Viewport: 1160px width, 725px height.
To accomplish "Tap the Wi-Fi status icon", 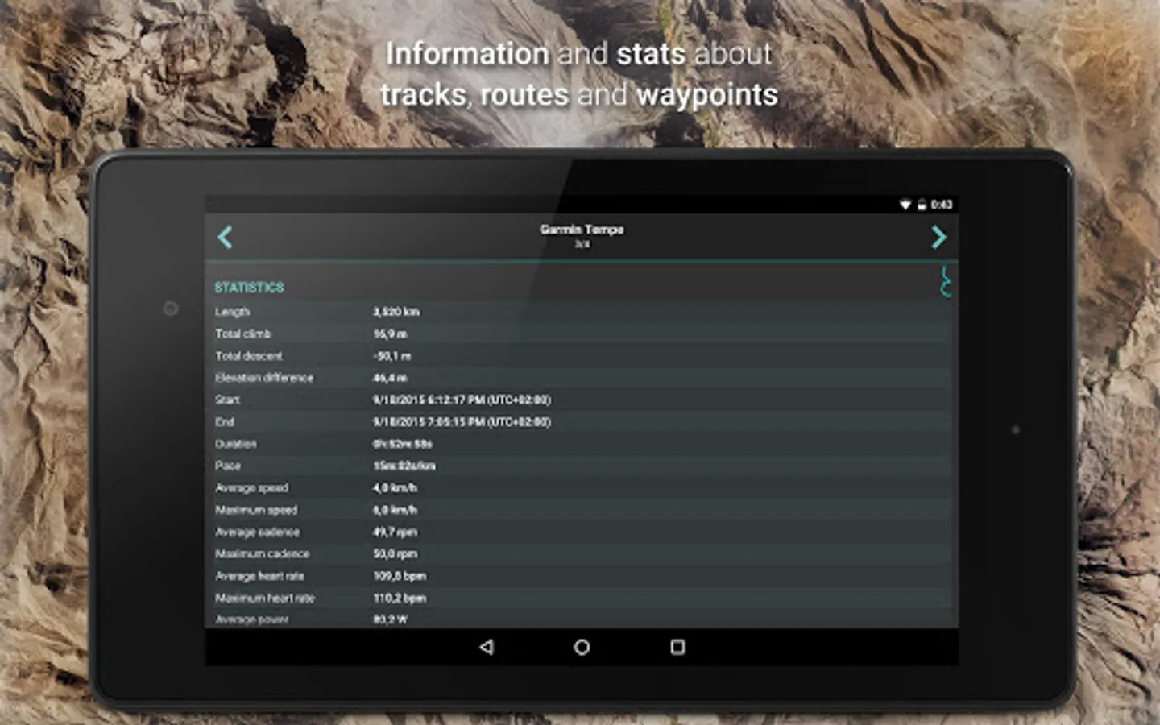I will (x=905, y=205).
